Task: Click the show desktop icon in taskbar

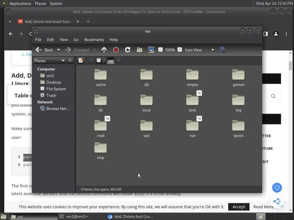Action: coord(3,217)
